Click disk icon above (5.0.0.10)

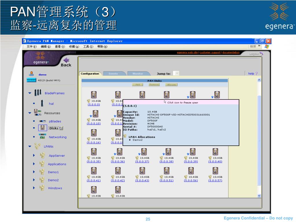[95, 114]
